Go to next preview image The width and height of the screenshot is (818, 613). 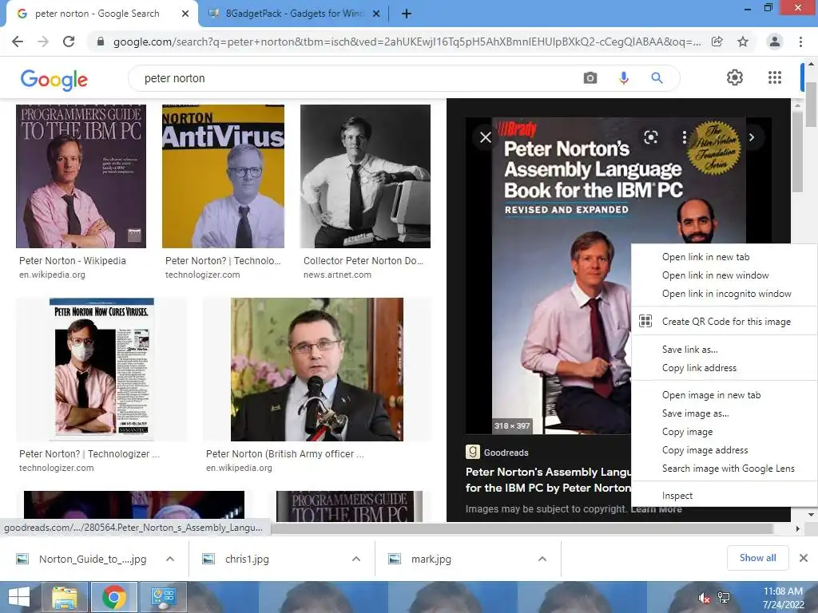(752, 137)
